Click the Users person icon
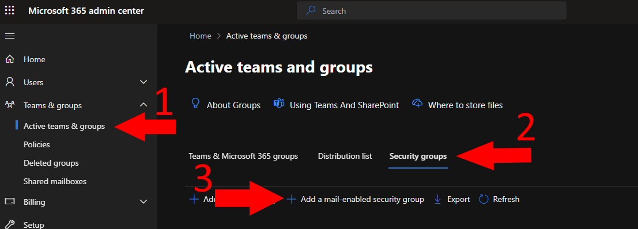Image resolution: width=638 pixels, height=229 pixels. [10, 82]
